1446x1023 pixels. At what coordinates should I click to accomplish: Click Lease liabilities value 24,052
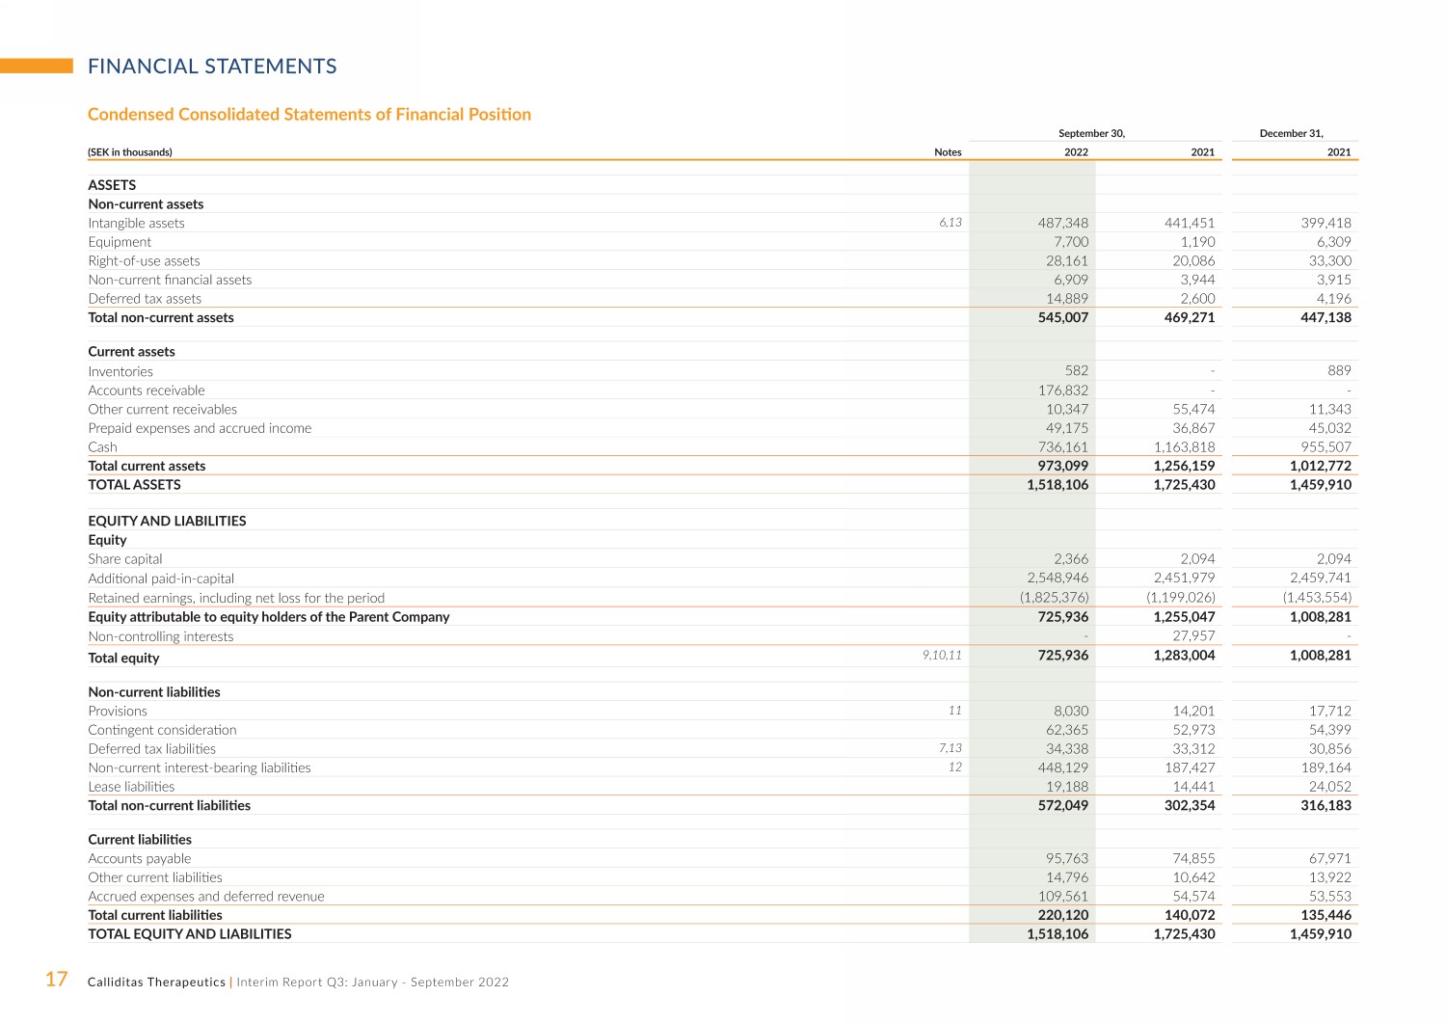click(1329, 787)
